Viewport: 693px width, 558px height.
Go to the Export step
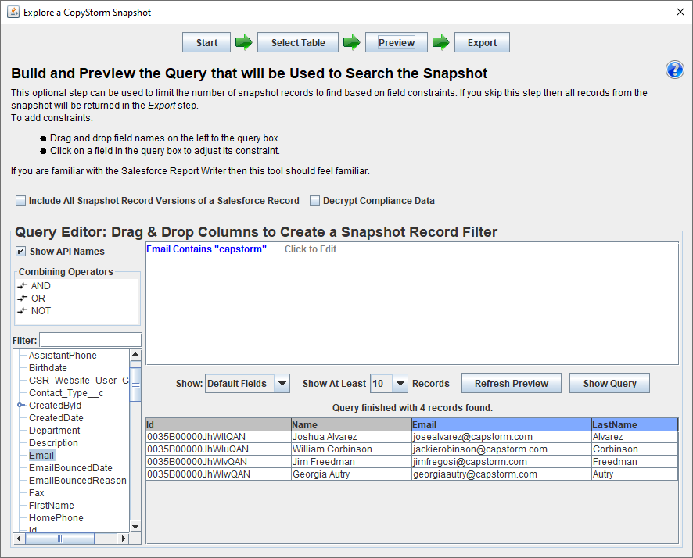(482, 42)
